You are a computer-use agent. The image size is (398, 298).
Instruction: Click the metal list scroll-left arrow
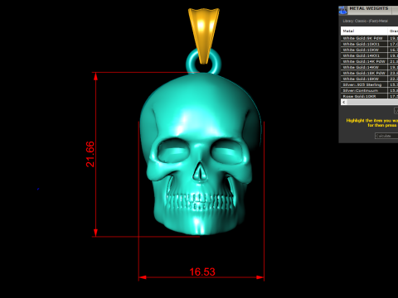tap(344, 102)
